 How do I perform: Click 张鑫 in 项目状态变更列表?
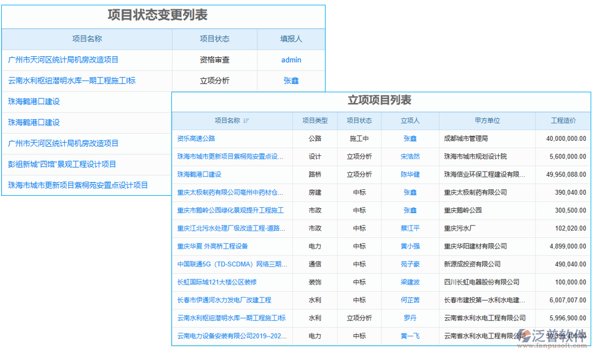click(291, 80)
